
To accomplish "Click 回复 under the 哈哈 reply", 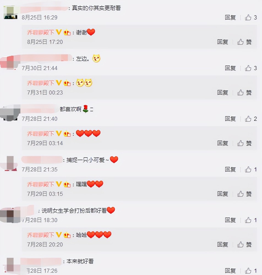I will [223, 244].
